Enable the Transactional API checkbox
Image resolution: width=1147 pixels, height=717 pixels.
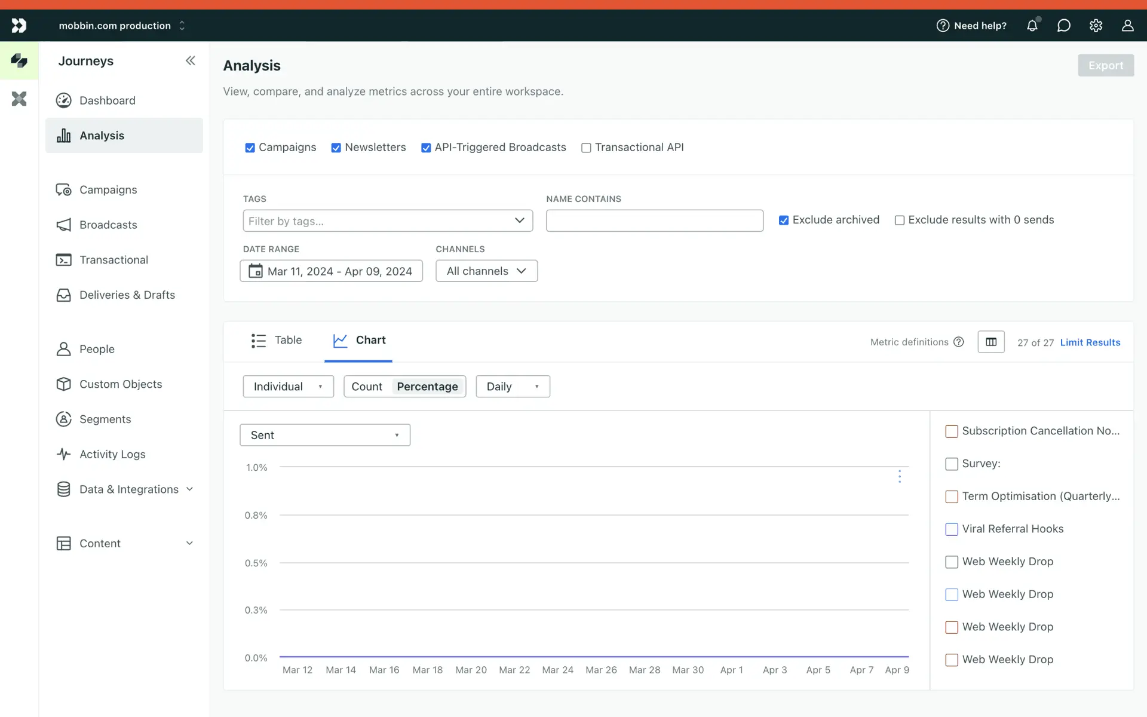coord(586,148)
